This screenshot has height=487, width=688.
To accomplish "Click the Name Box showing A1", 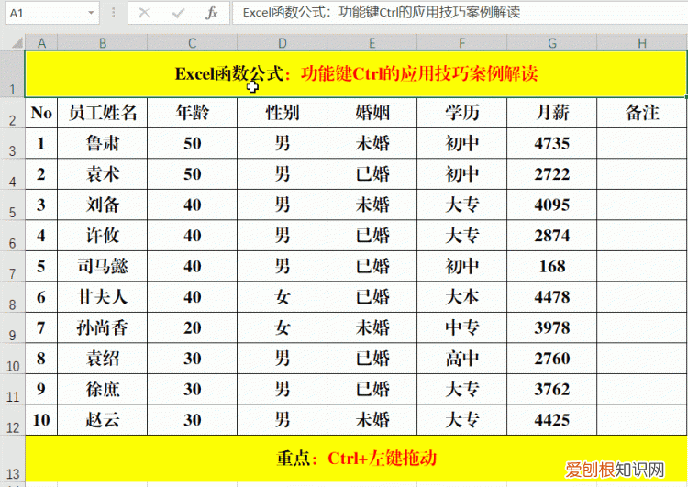I will [51, 13].
